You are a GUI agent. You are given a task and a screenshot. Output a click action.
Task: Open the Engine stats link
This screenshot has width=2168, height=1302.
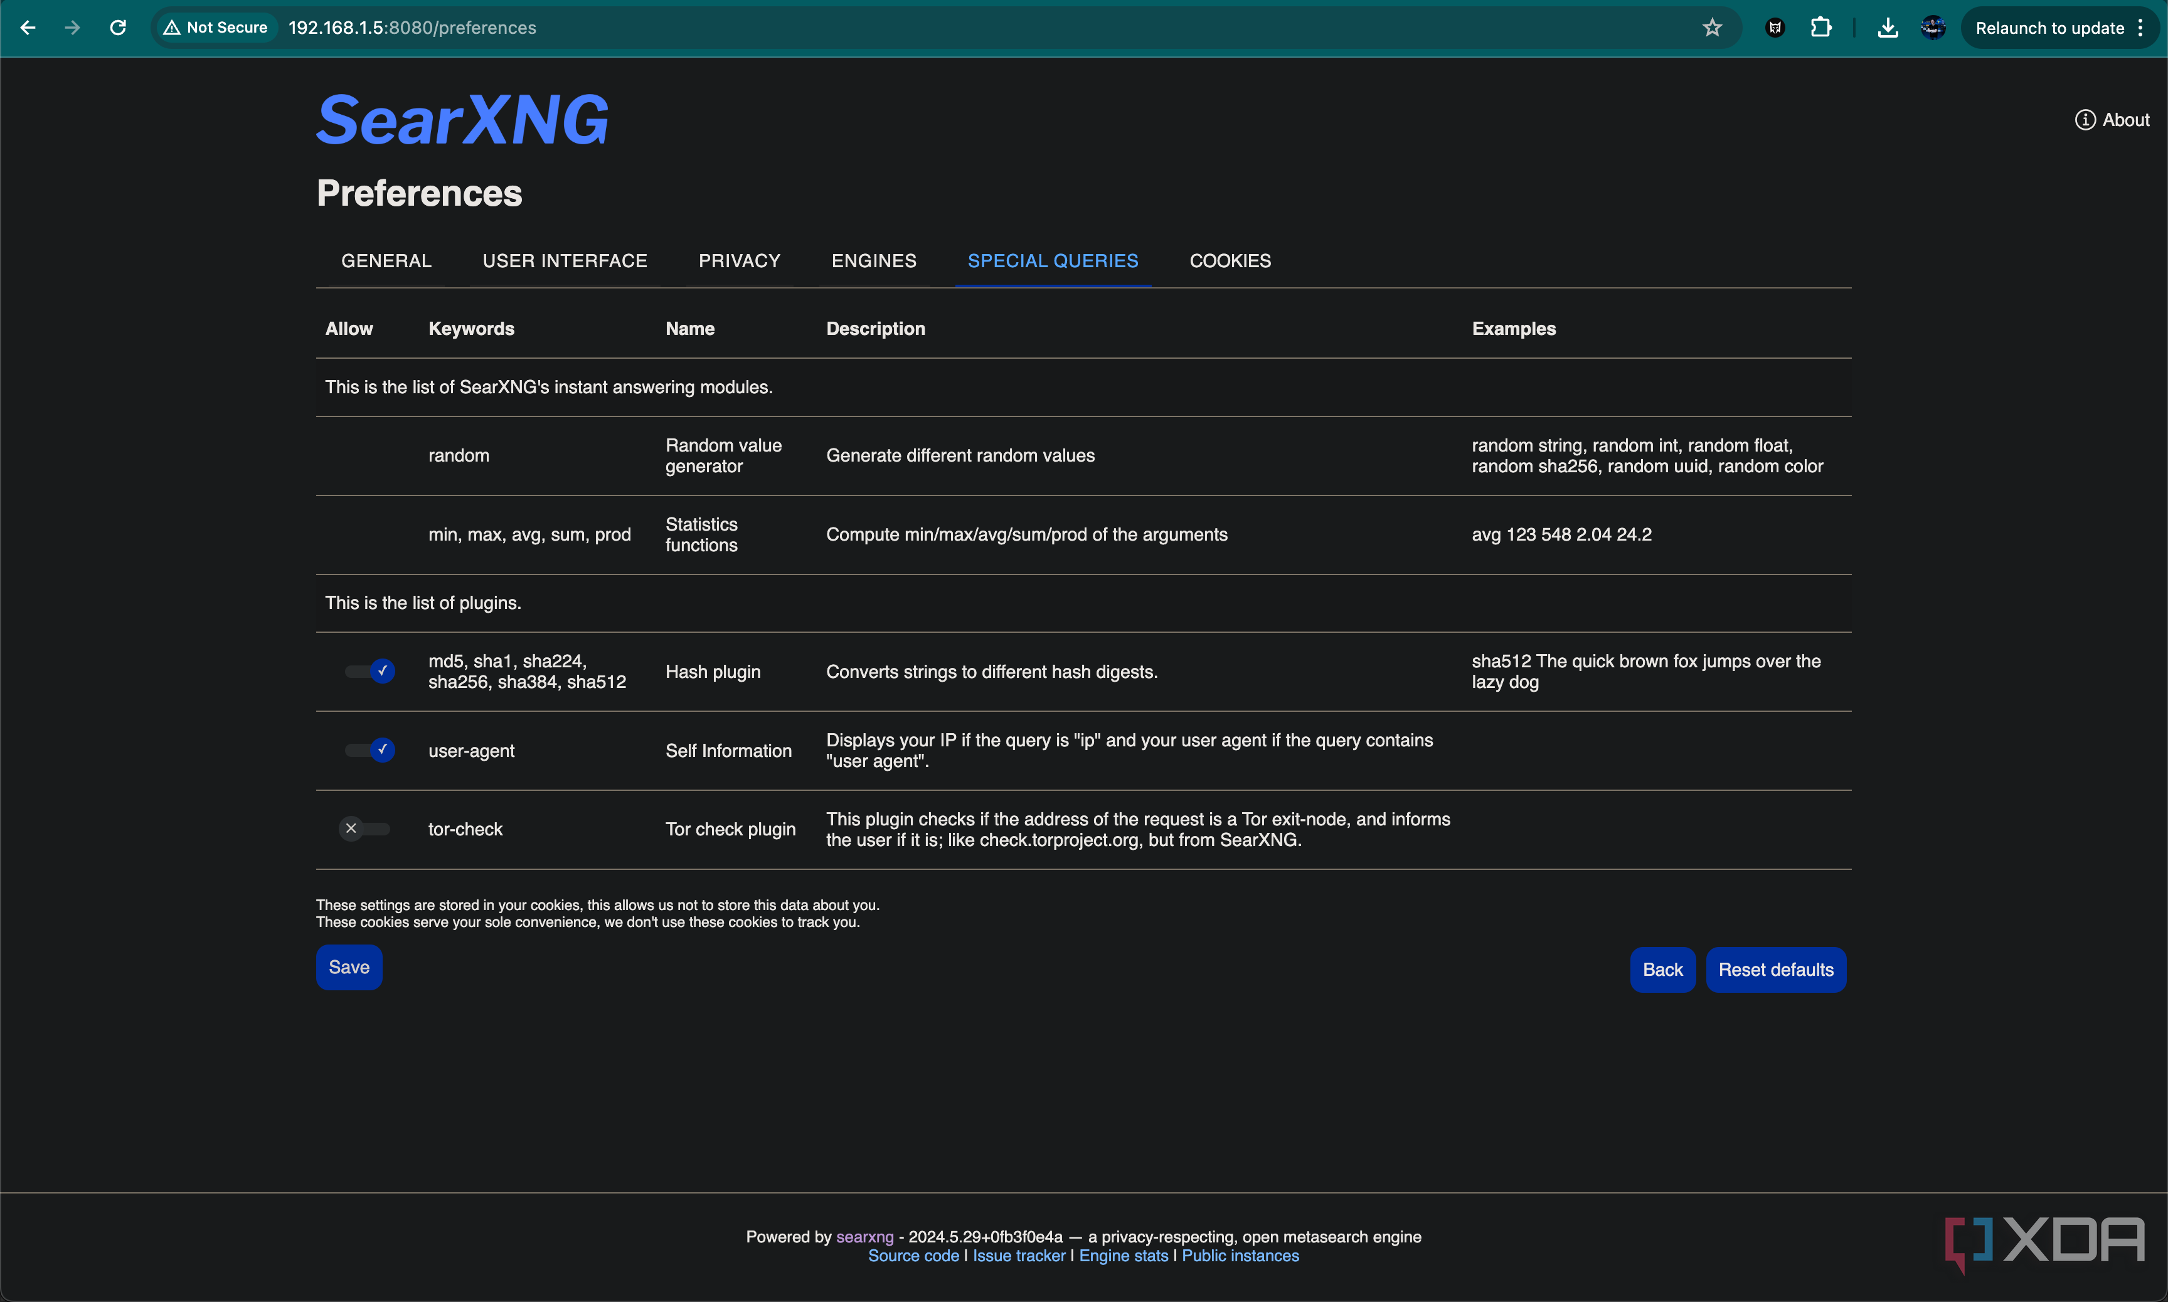click(1123, 1256)
